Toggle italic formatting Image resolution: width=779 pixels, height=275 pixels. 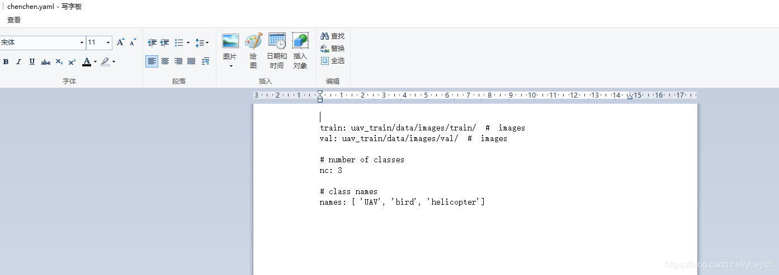(x=18, y=62)
